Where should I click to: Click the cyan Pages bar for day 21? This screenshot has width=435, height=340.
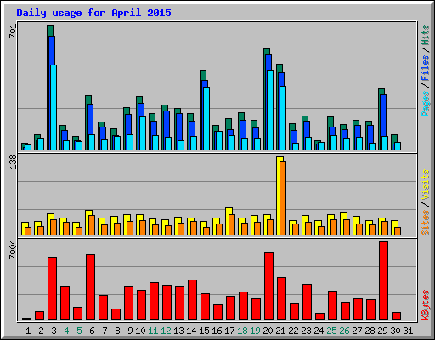[x=283, y=118]
